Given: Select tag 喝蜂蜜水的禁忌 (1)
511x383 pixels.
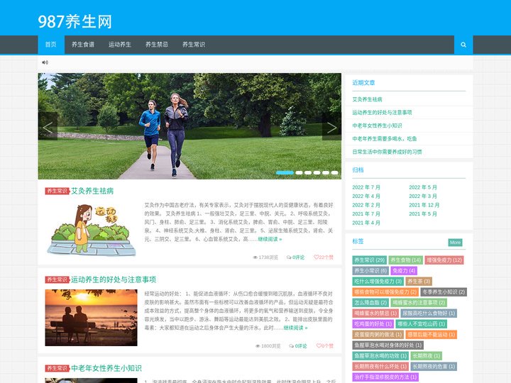Looking at the screenshot, I should (375, 313).
